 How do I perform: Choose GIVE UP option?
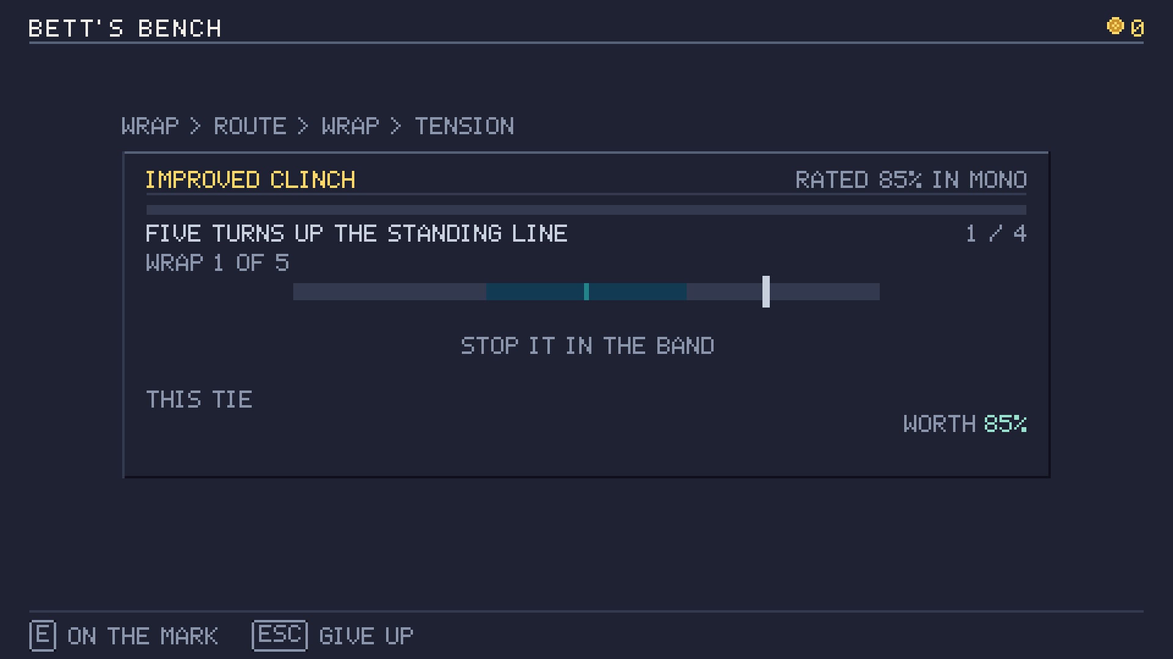[x=366, y=636]
